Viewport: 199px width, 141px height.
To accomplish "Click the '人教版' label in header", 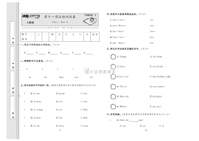I will 30,23.
